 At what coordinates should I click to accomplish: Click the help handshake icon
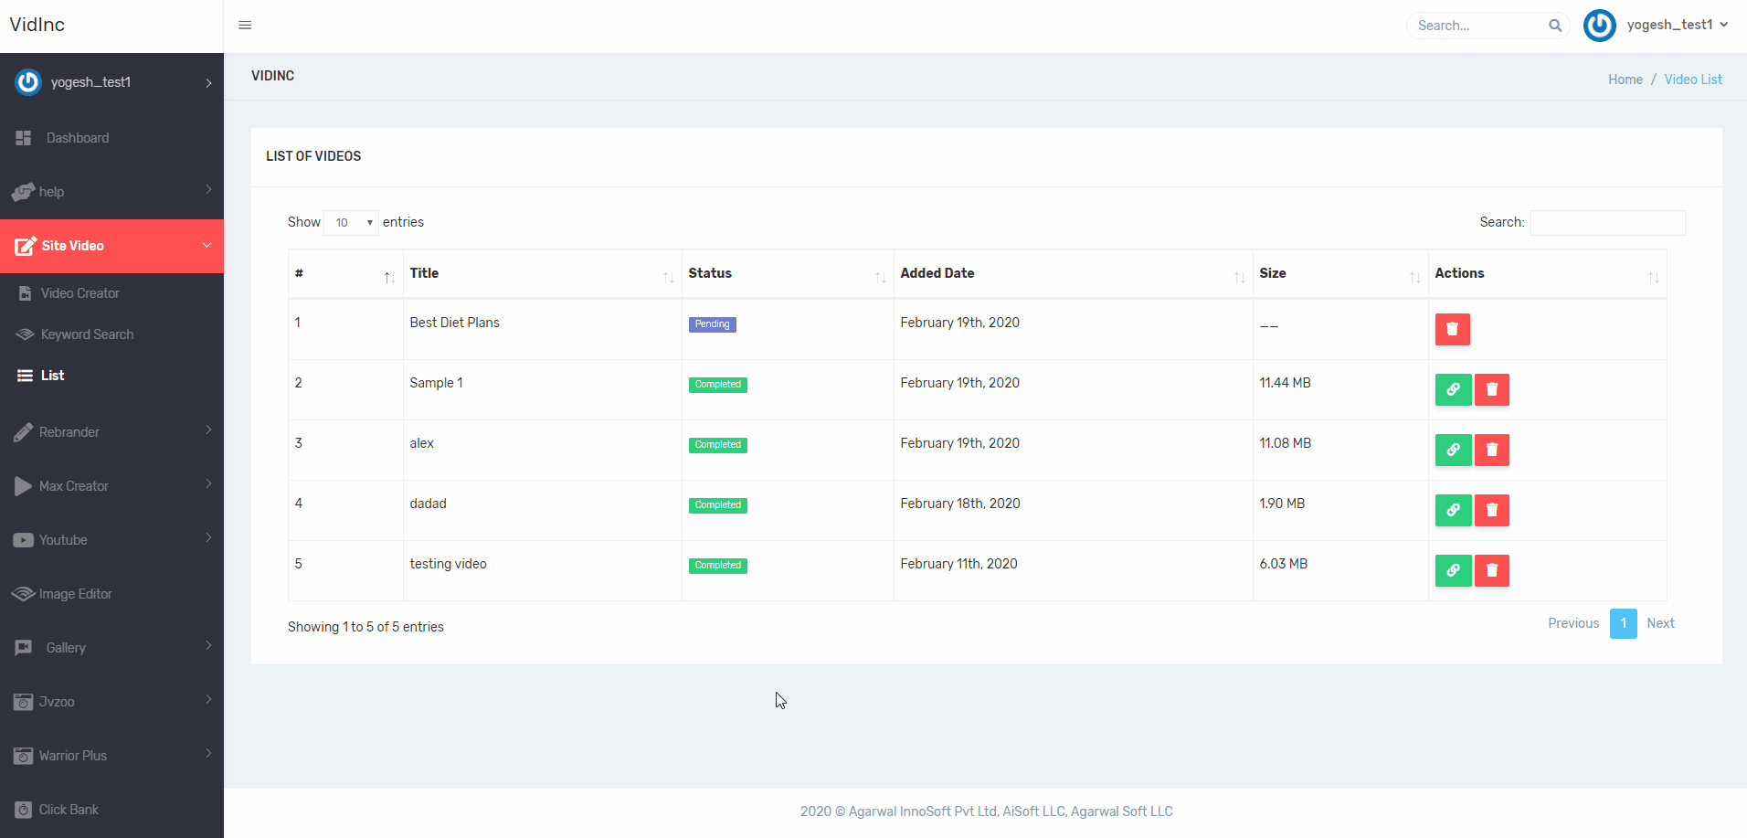click(x=23, y=192)
